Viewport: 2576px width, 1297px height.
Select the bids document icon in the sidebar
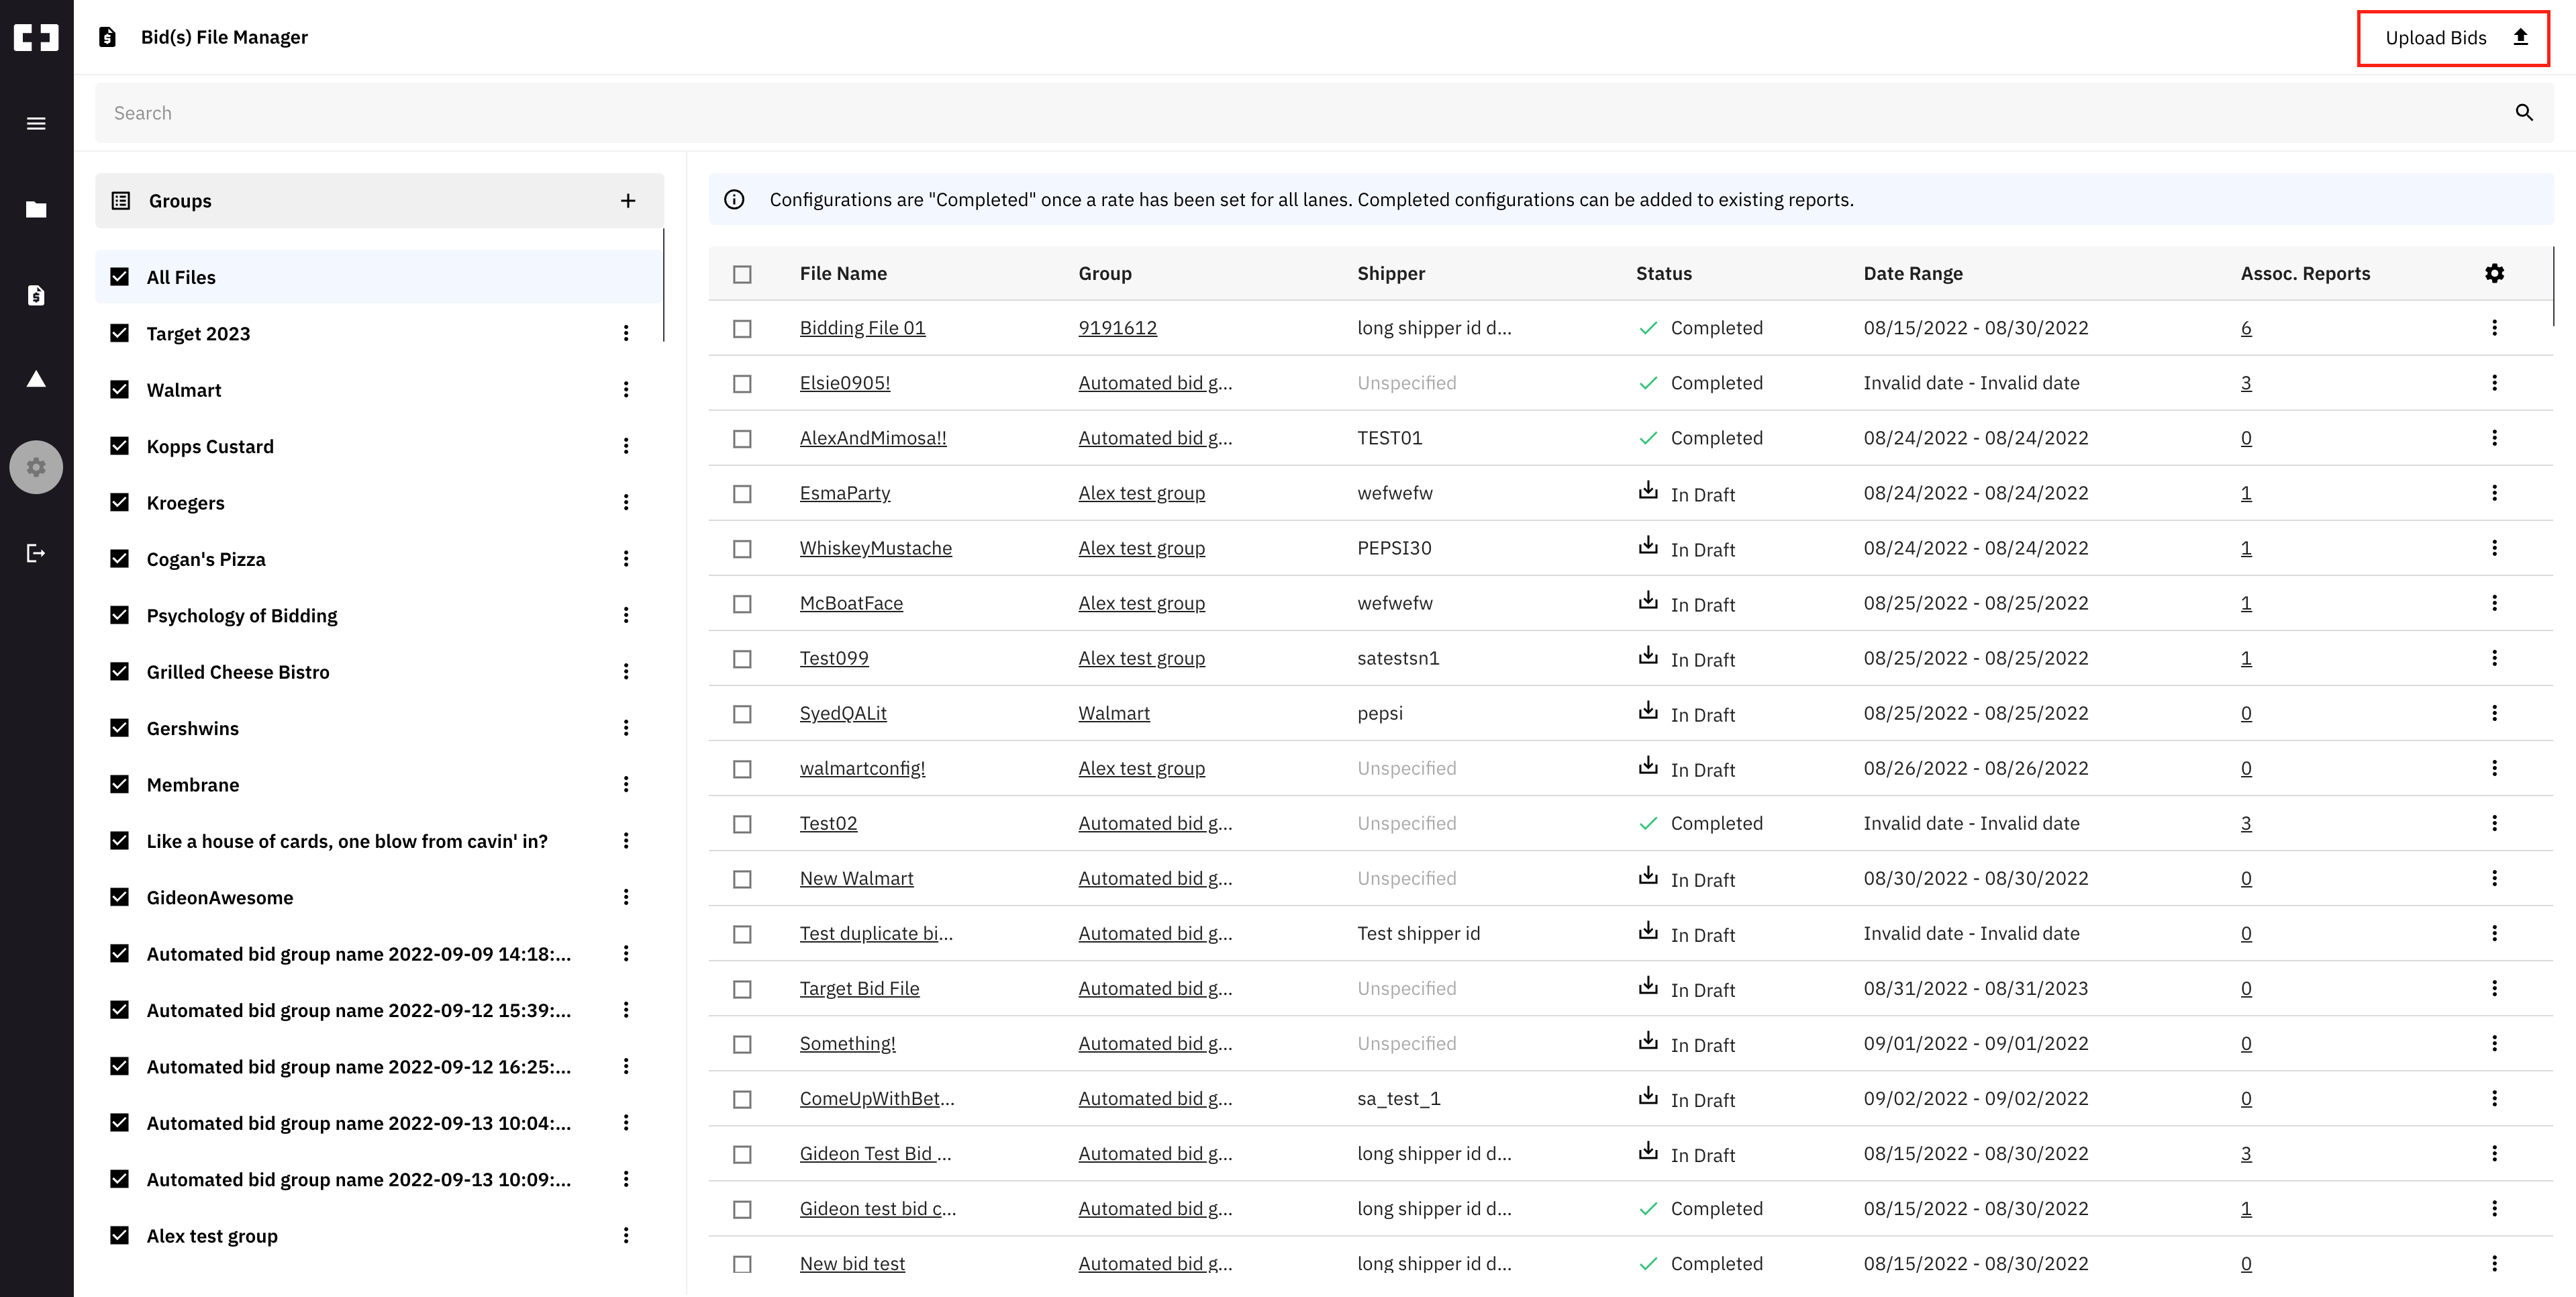[x=36, y=295]
